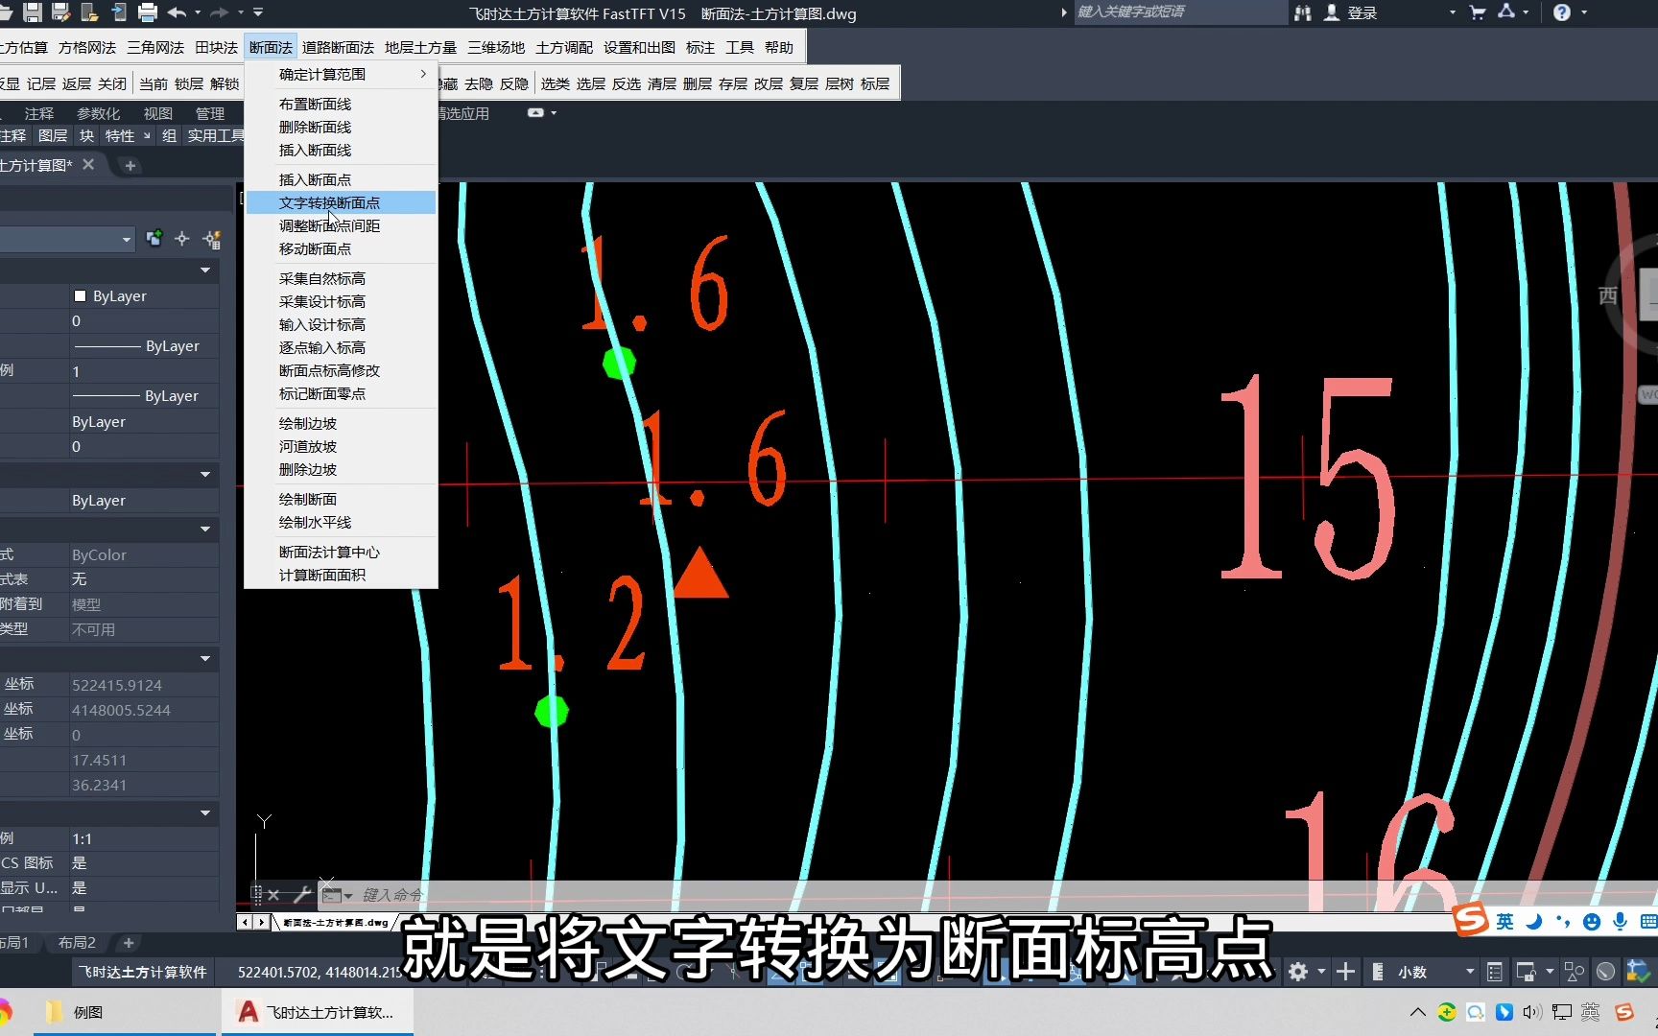Click the search binoculars icon in title bar

pos(1302,12)
